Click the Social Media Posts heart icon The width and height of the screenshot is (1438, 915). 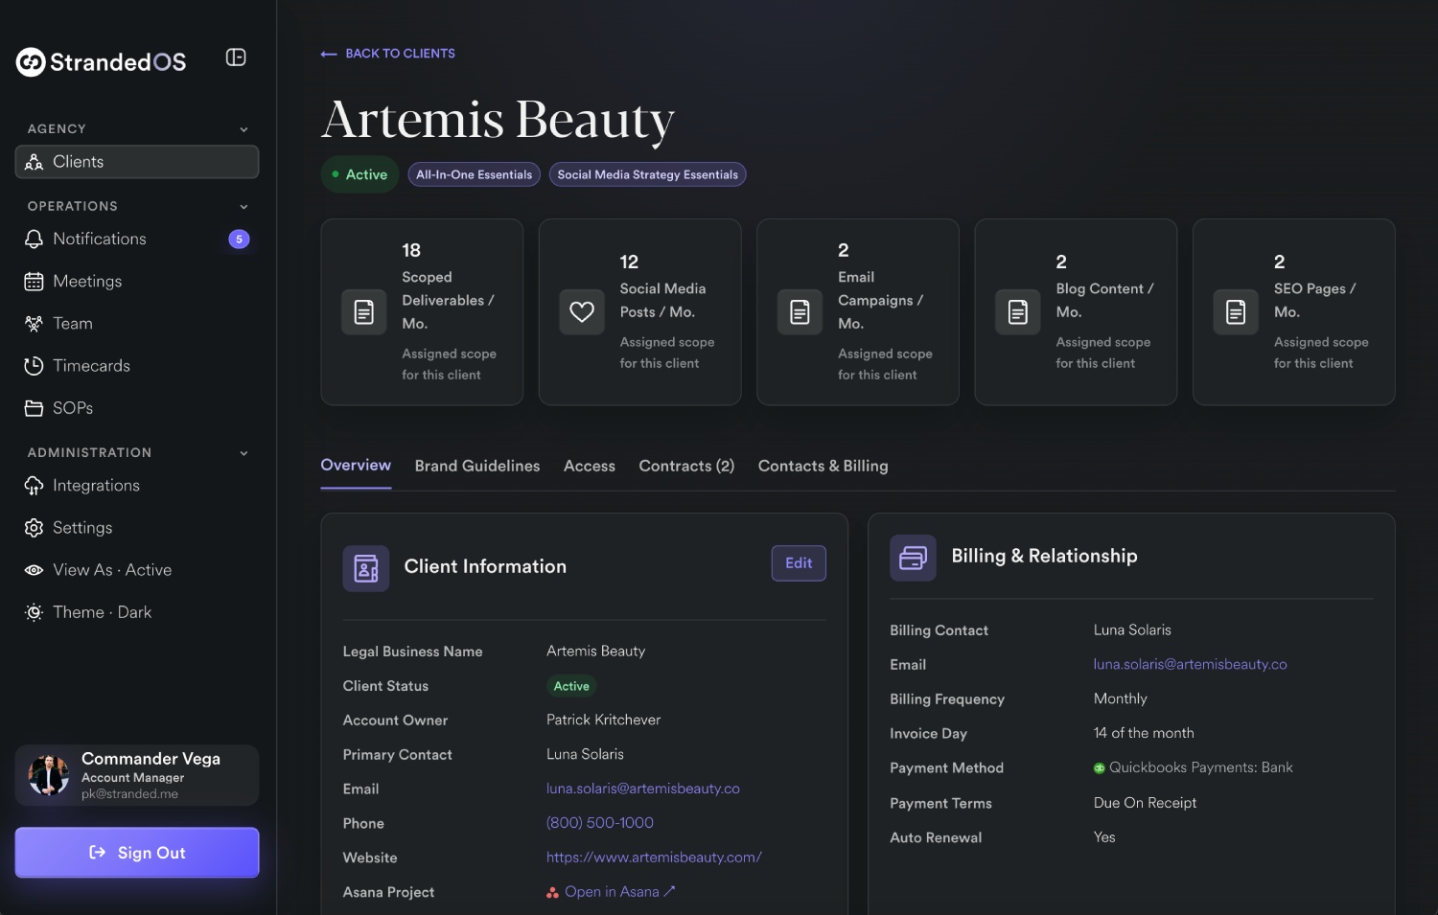coord(582,312)
